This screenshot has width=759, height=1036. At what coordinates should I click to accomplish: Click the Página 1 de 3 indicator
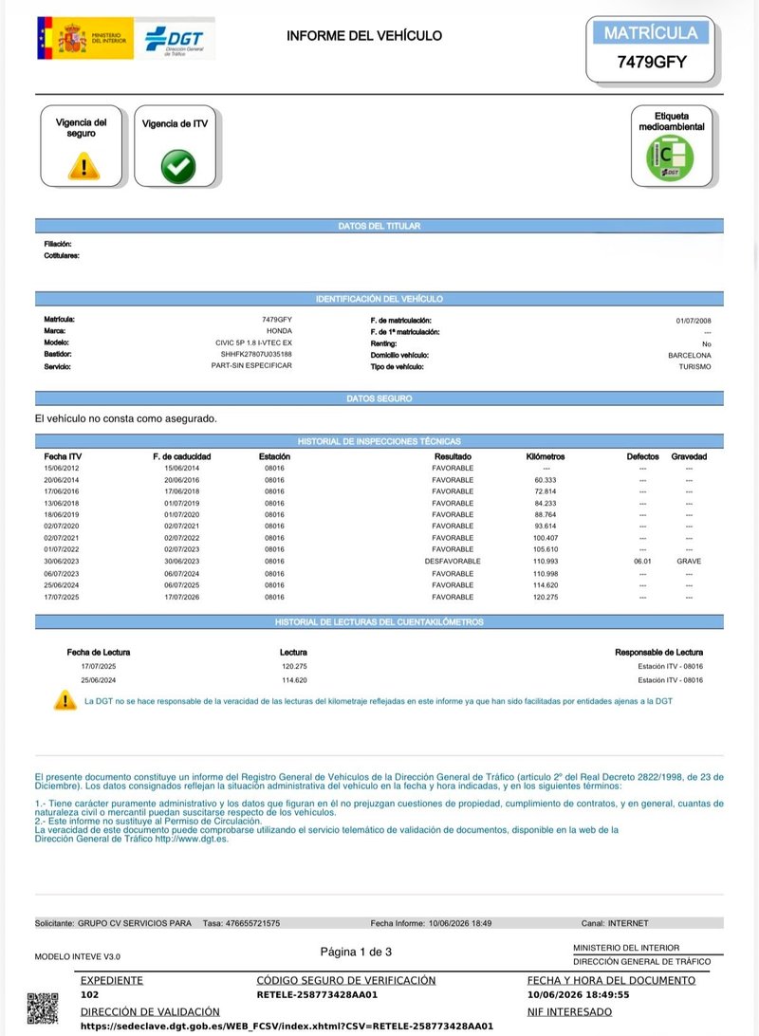[356, 953]
